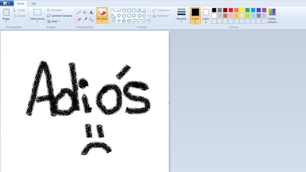
Task: Open the Paint file menu button
Action: [x=7, y=3]
